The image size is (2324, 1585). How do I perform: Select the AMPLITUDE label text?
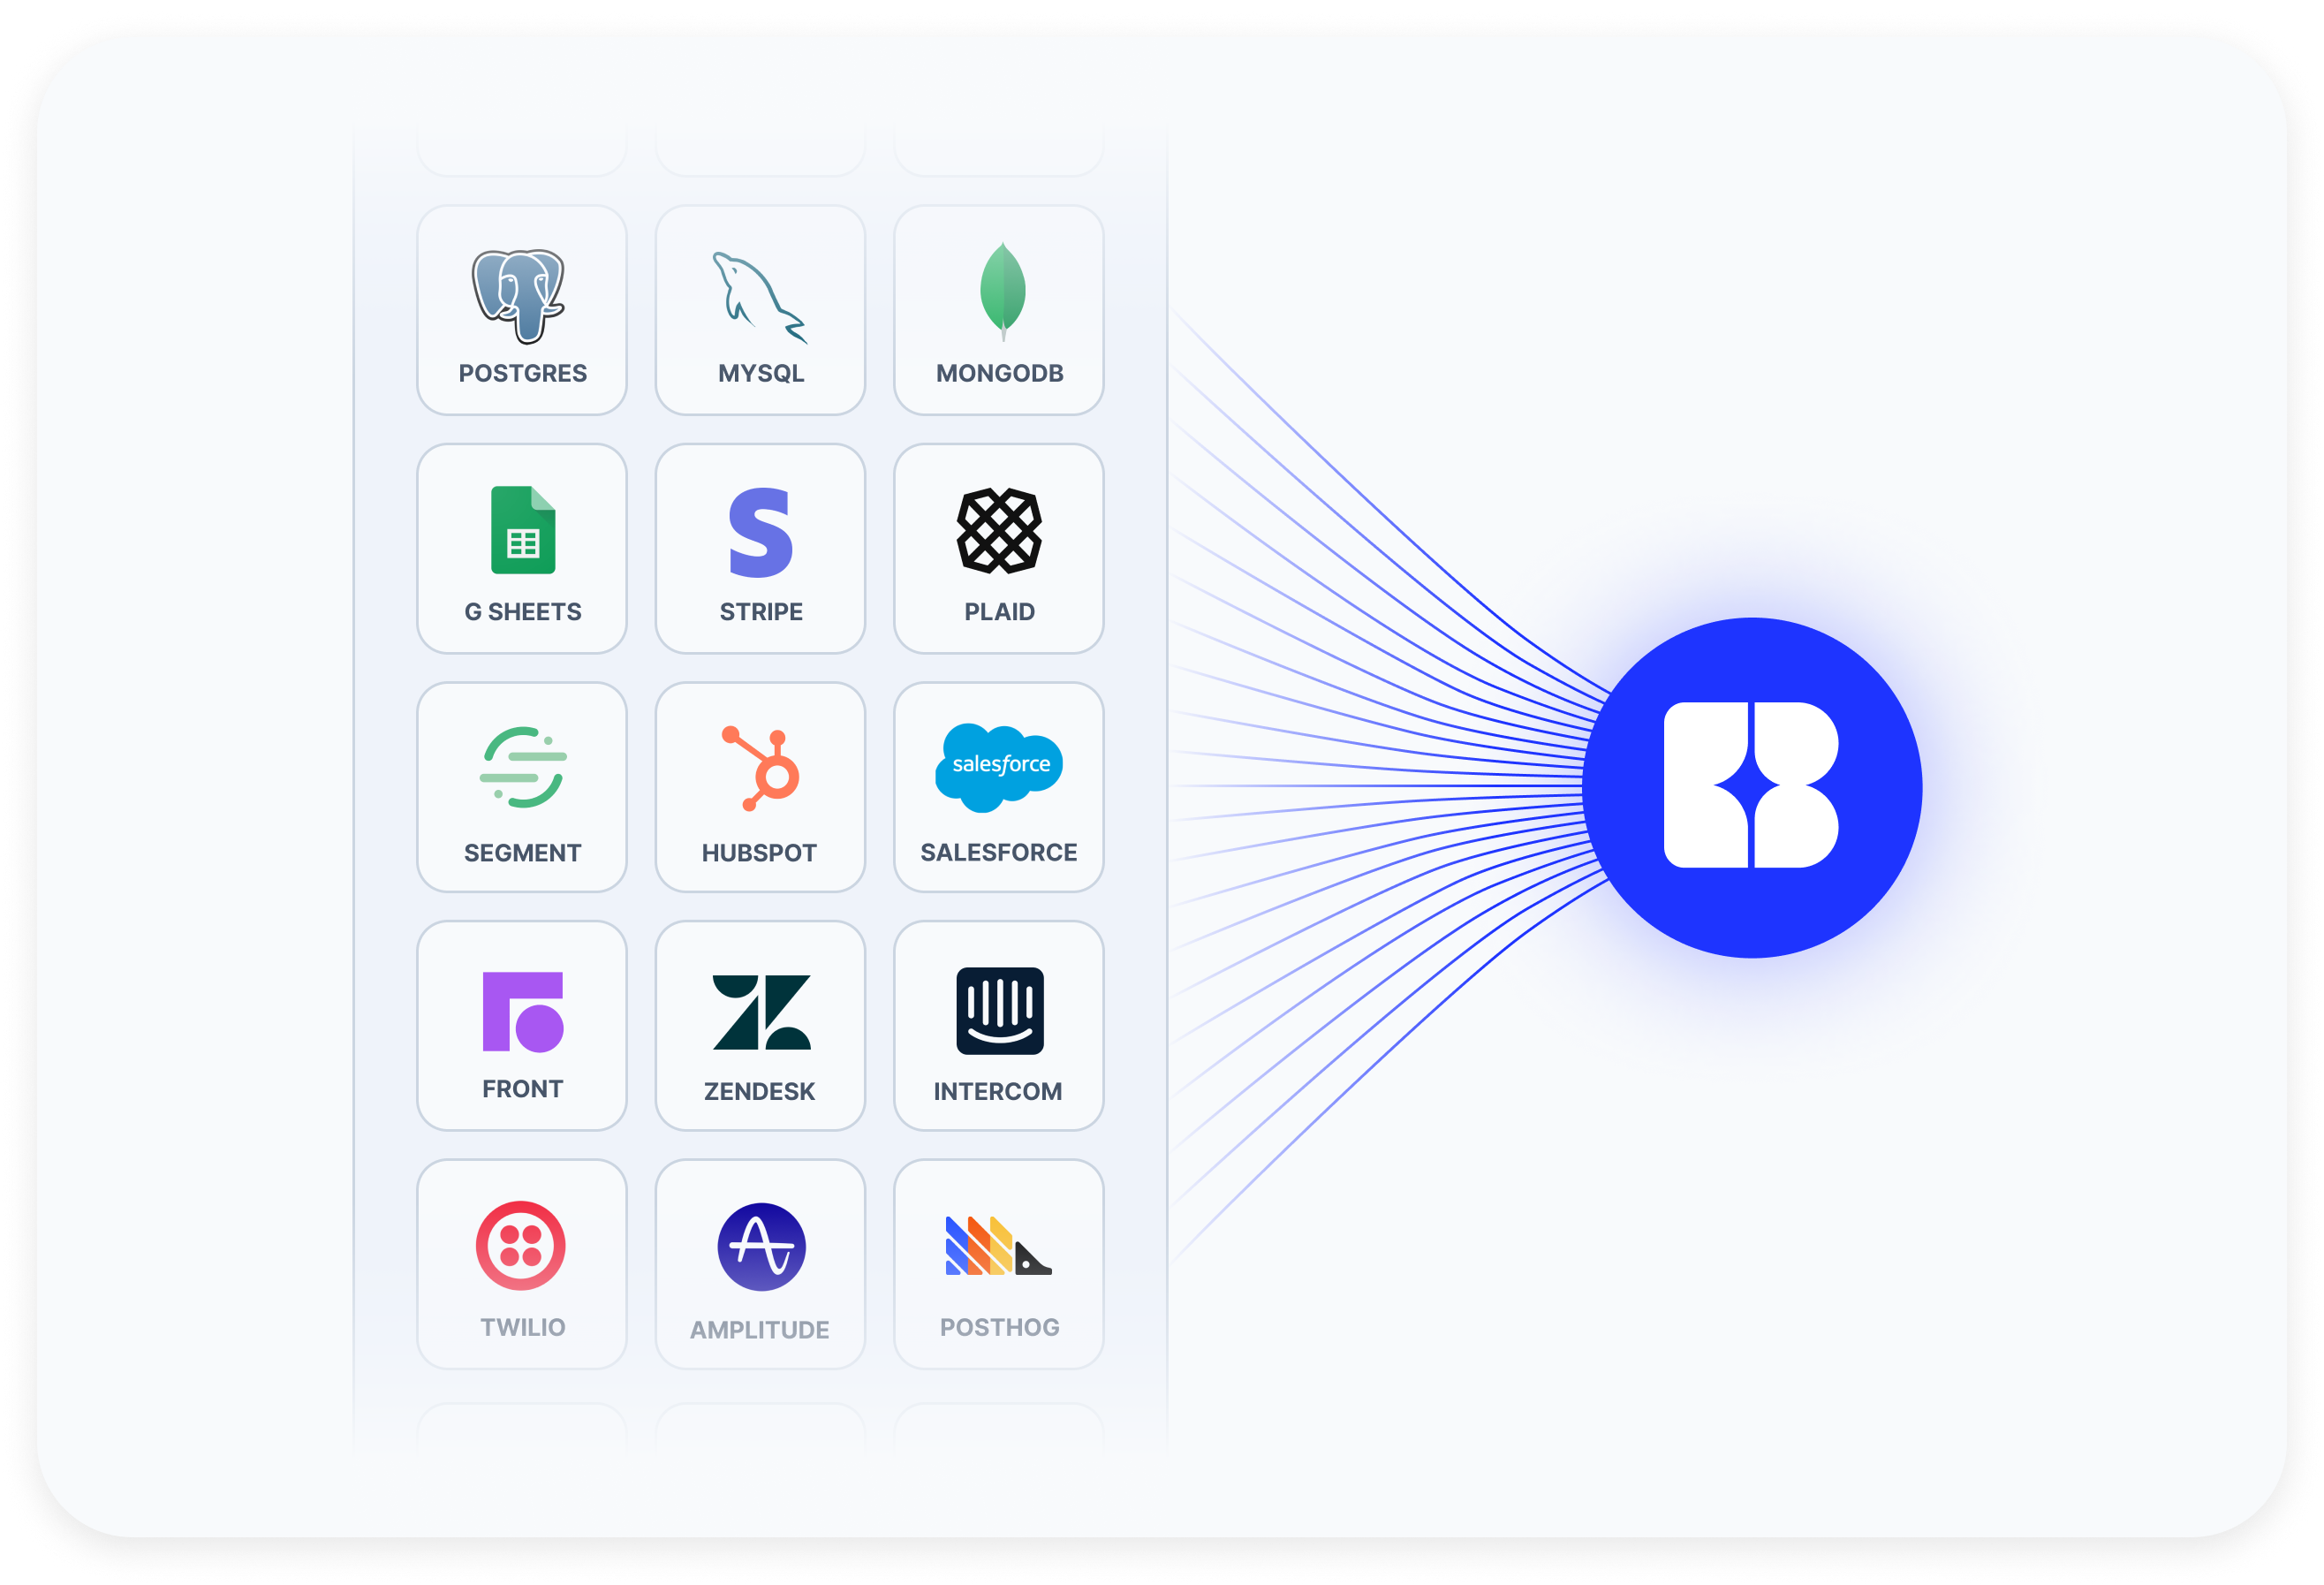point(759,1330)
